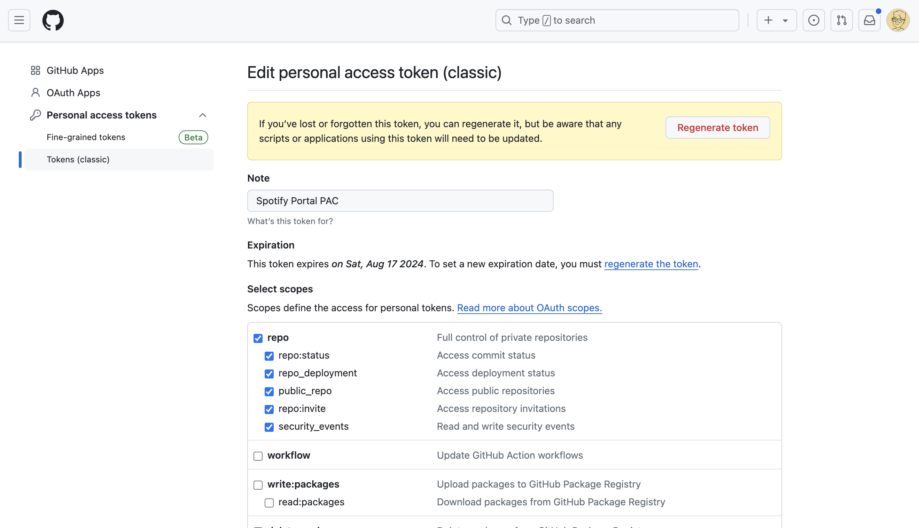This screenshot has height=528, width=919.
Task: Click 'Upload packages to GitHub Package Registry' text
Action: [x=539, y=484]
